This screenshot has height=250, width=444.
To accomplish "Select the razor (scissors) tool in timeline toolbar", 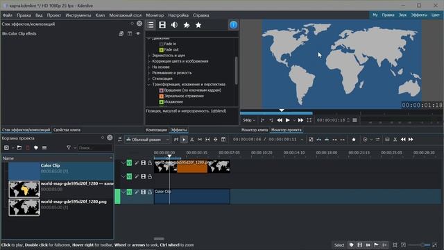I will tap(191, 140).
